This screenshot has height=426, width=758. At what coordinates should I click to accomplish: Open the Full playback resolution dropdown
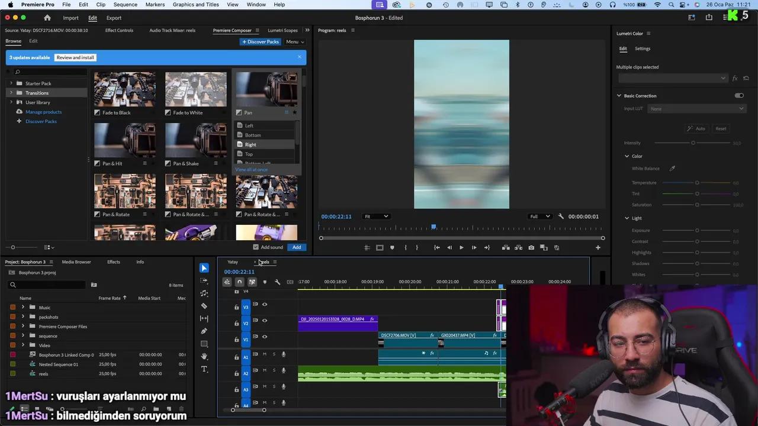[x=540, y=217]
